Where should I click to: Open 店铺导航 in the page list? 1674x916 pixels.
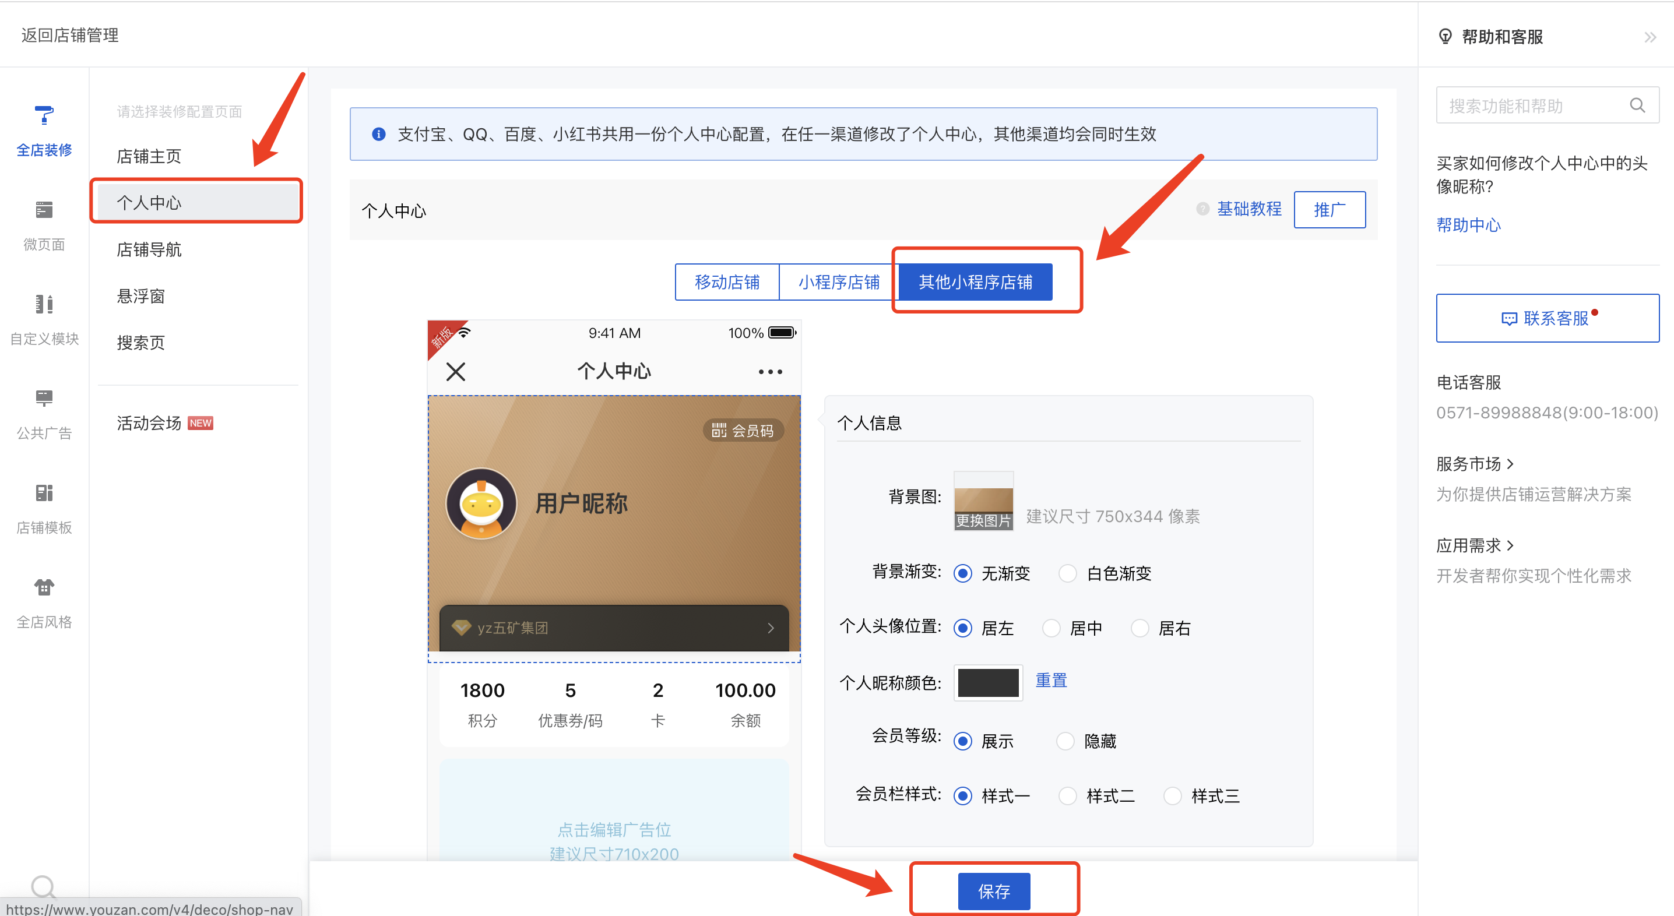[x=149, y=249]
